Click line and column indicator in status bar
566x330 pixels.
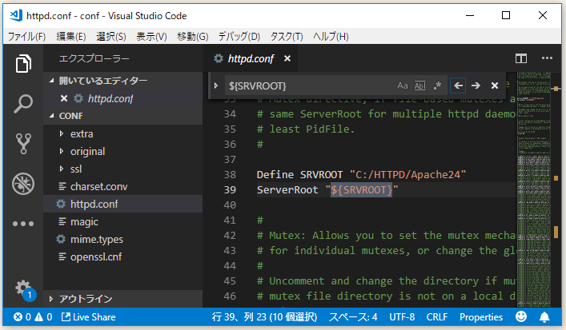click(x=264, y=317)
